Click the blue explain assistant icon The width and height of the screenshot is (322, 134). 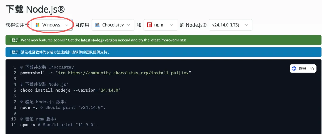click(294, 68)
